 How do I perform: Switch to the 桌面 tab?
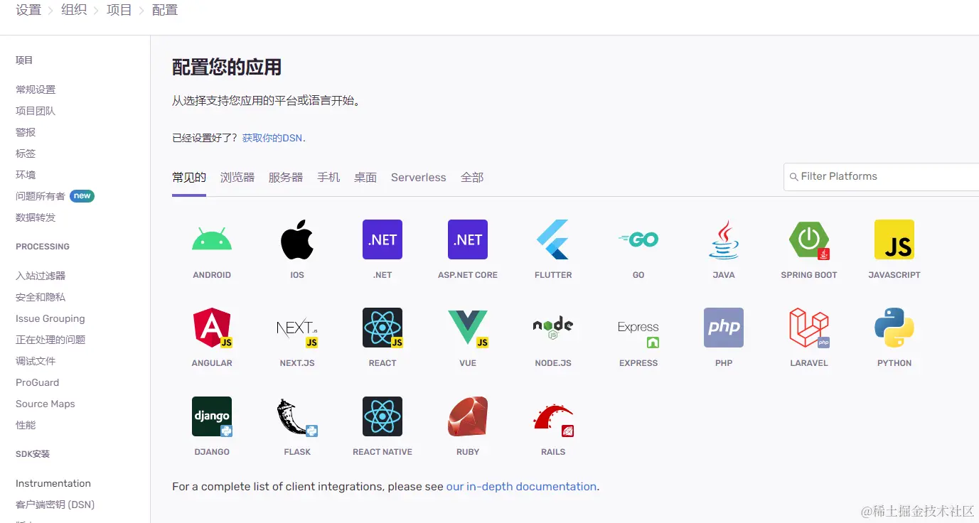point(365,178)
